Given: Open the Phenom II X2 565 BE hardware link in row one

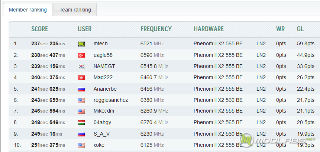Looking at the screenshot, I should (x=218, y=43).
